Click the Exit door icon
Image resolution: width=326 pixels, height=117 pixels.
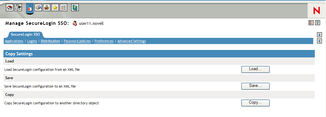pos(18,8)
